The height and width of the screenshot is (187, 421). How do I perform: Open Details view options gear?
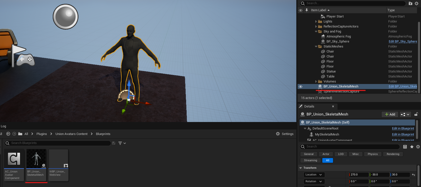point(418,147)
